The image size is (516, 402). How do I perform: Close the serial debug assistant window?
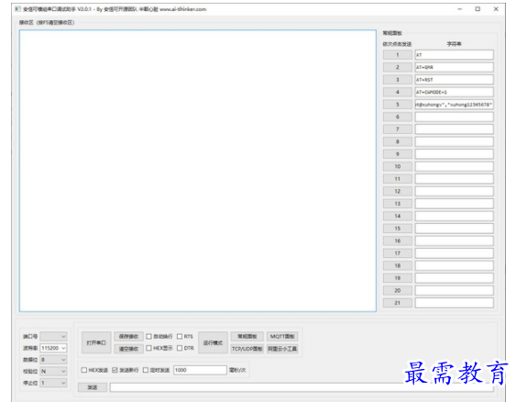496,9
